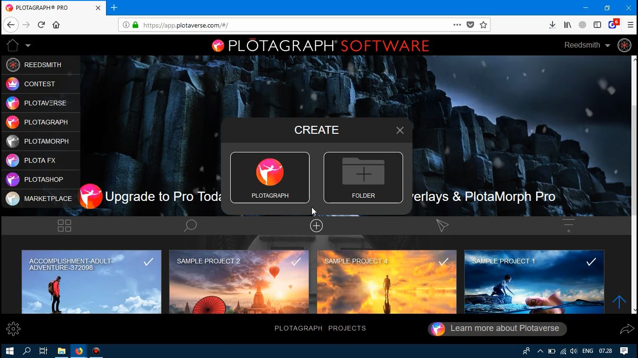Click Firefox icon in taskbar

78,351
